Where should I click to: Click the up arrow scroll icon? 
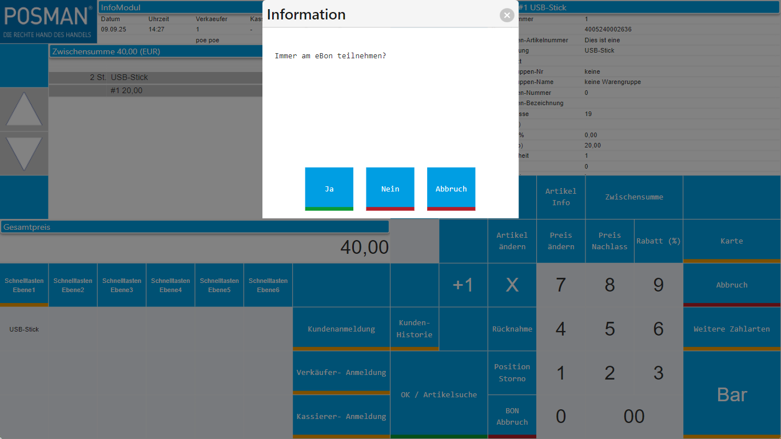tap(24, 109)
